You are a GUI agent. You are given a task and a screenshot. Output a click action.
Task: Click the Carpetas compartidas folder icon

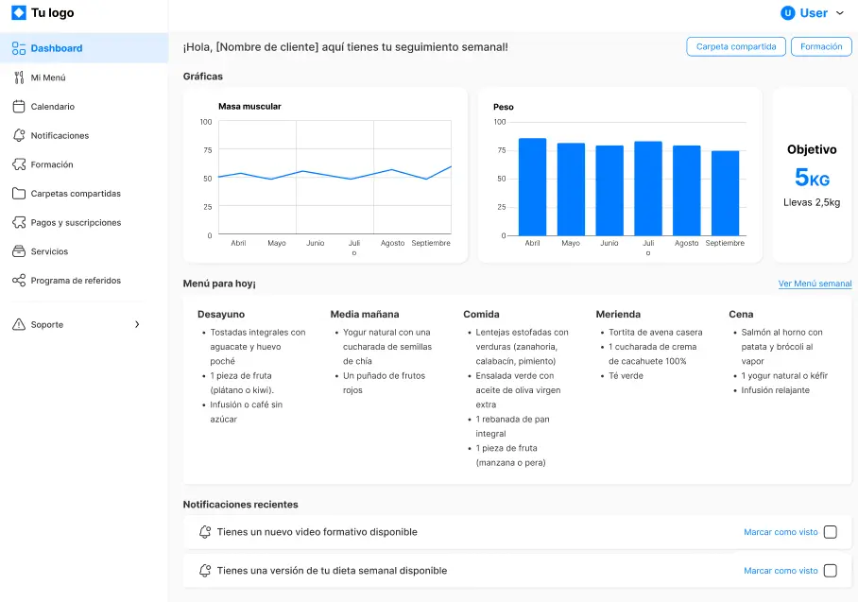click(x=19, y=194)
